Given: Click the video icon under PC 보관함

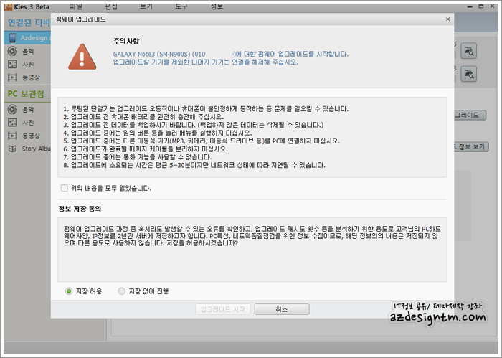Looking at the screenshot, I should [x=12, y=136].
